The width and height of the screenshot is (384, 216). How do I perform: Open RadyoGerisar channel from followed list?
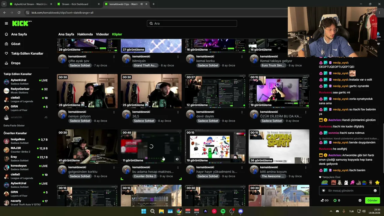point(25,91)
